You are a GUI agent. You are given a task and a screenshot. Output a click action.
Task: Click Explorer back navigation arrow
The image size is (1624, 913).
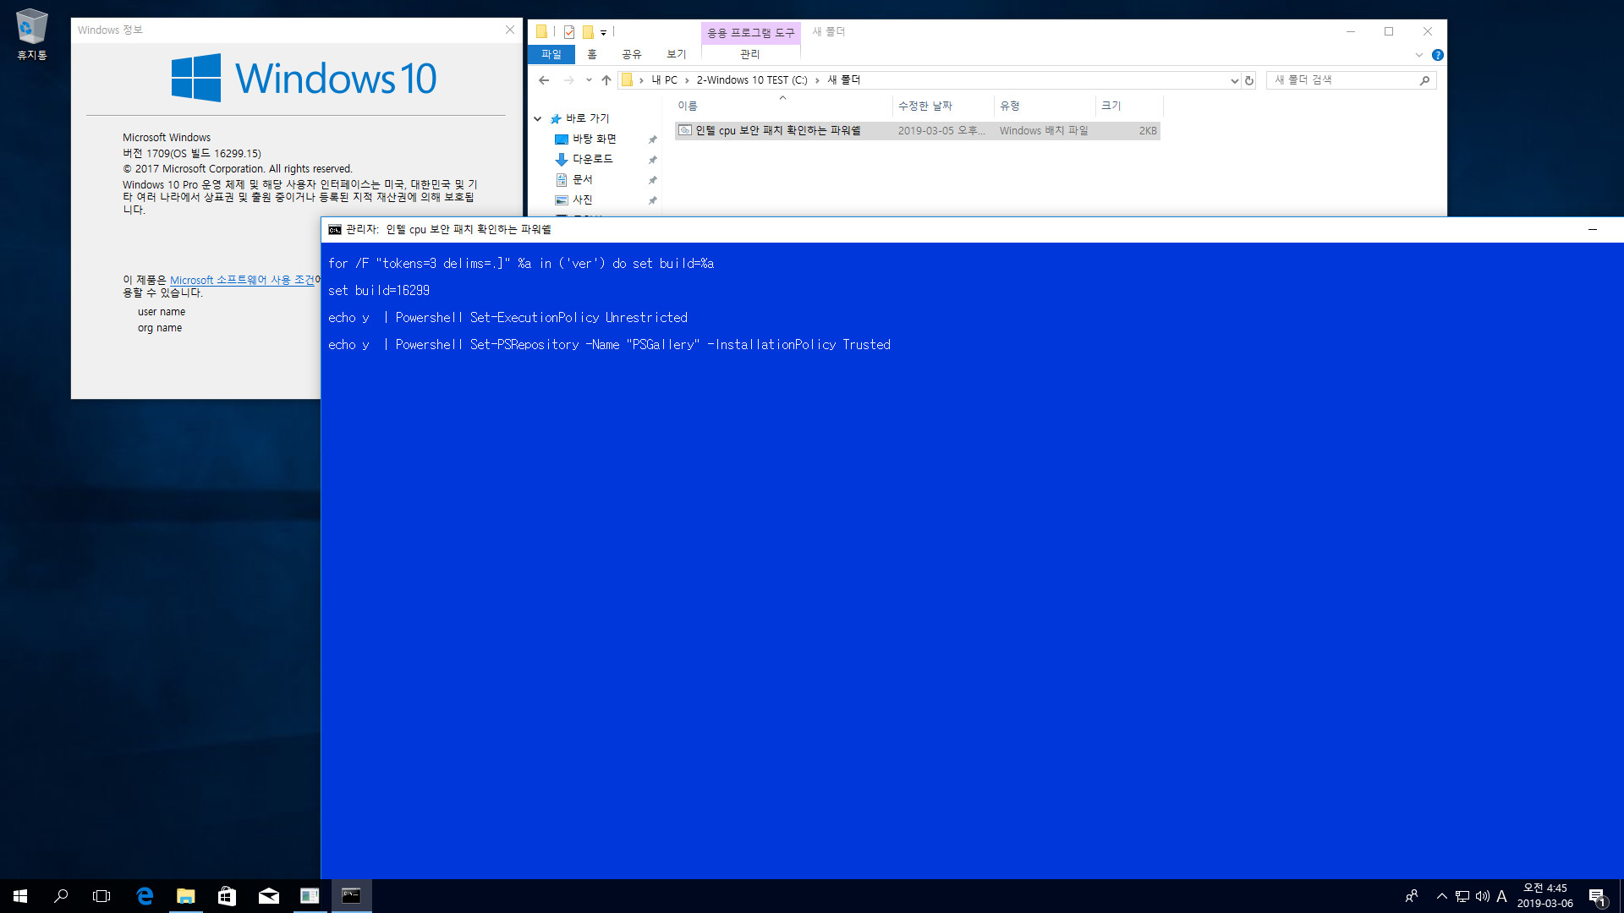point(544,80)
